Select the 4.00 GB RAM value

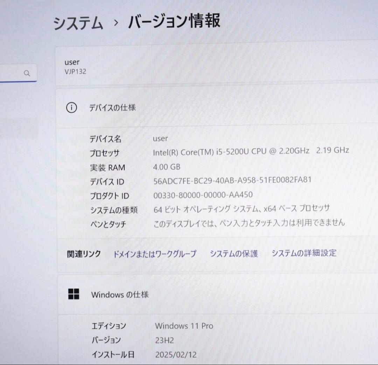(x=167, y=167)
